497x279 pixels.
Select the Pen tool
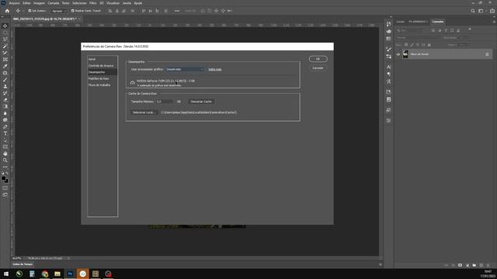(x=5, y=127)
